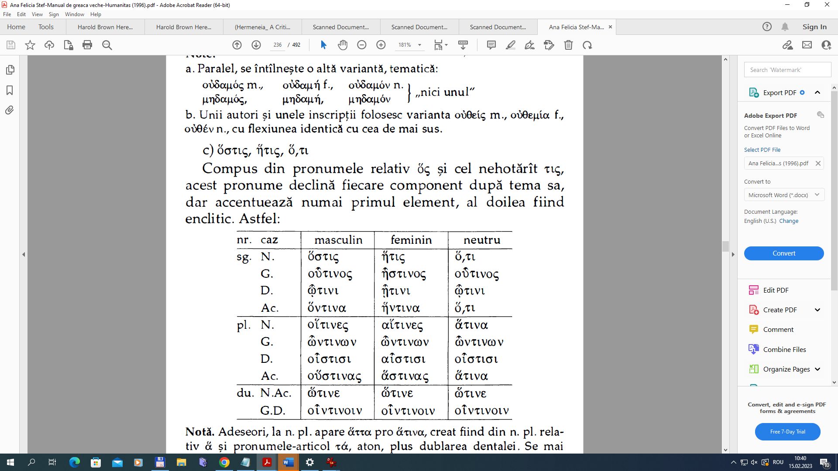Screen dimensions: 838x471
Task: Click Select PDF File link
Action: pyautogui.click(x=762, y=150)
